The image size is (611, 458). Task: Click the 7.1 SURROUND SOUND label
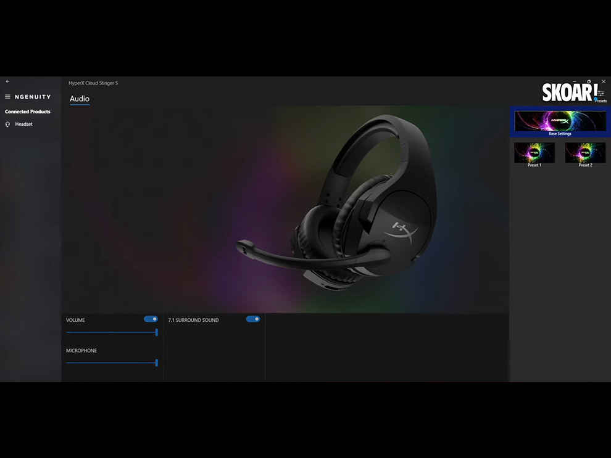coord(193,321)
